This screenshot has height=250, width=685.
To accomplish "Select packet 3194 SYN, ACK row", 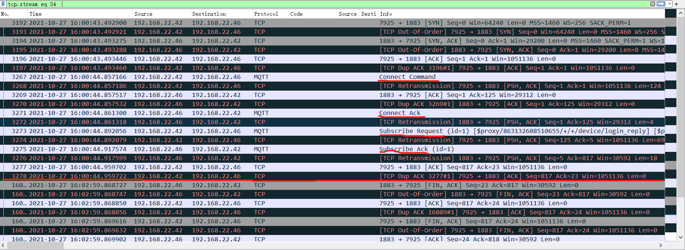I will 332,41.
